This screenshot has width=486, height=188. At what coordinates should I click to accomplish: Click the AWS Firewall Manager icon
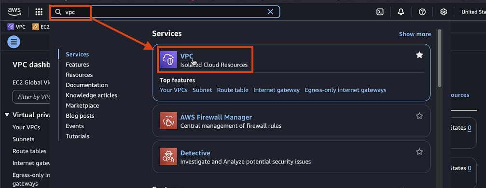(168, 121)
